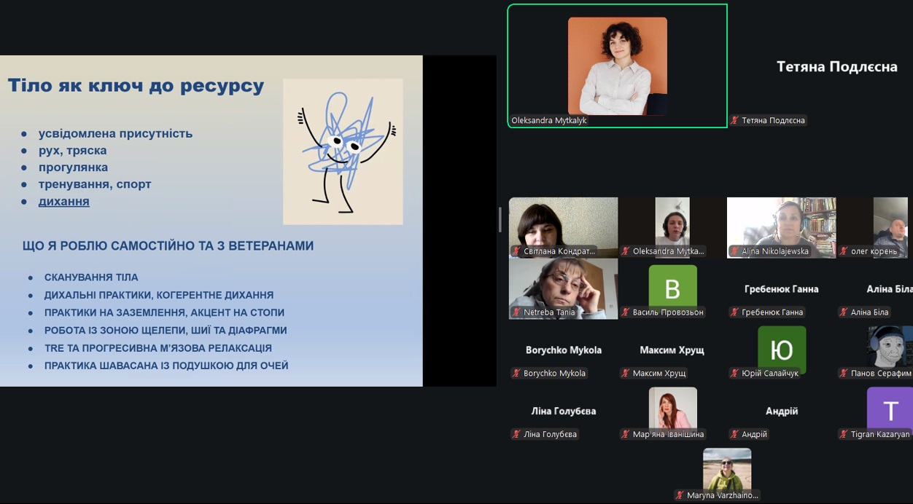This screenshot has height=504, width=913.
Task: Select Мар'яна Іванішина's profile picture tile
Action: click(672, 408)
